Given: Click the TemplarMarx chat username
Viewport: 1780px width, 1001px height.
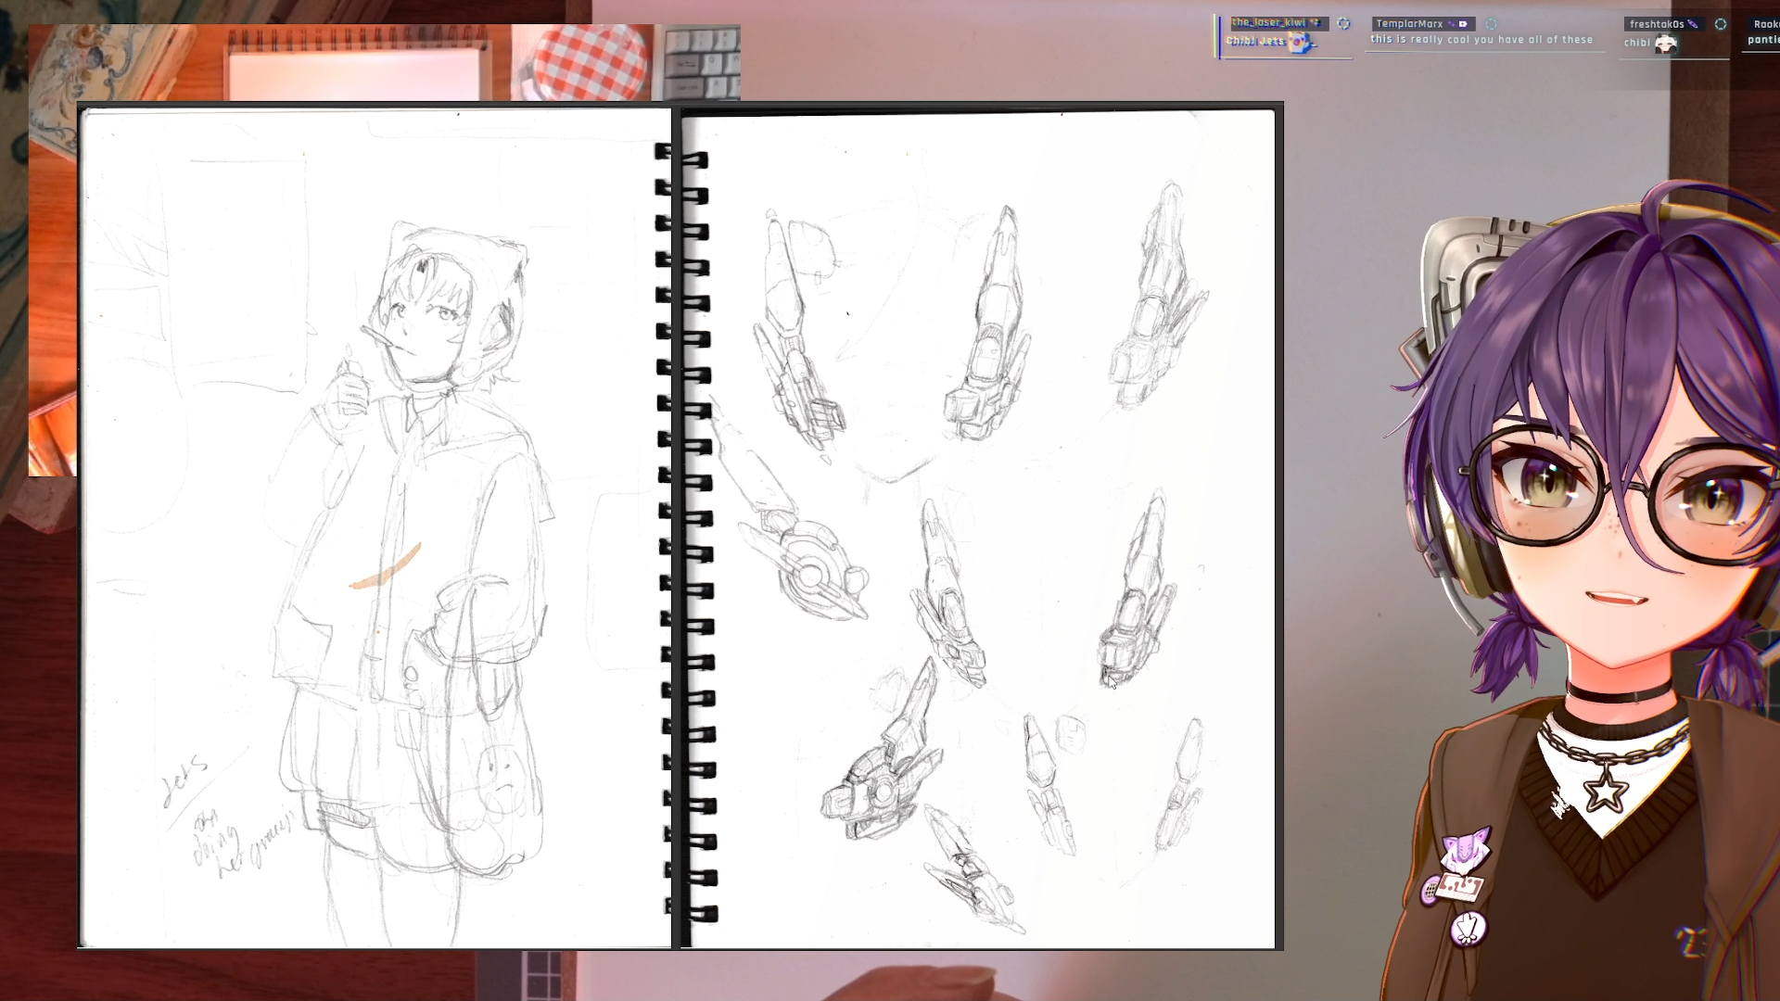Looking at the screenshot, I should point(1409,24).
